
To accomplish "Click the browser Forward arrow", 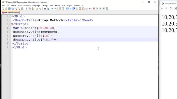I will (166, 9).
